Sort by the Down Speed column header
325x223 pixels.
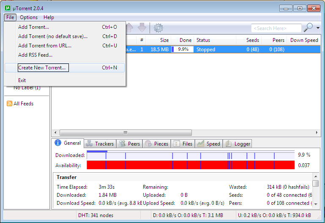pos(304,40)
